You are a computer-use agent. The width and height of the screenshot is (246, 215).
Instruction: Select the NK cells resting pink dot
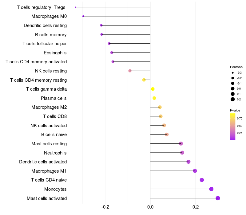(130, 71)
